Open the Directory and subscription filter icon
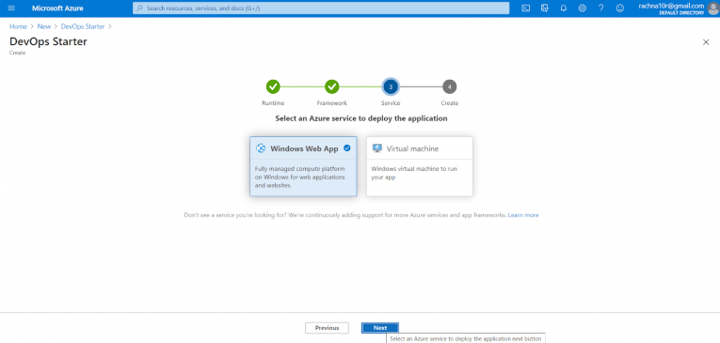Viewport: 720px width, 343px height. click(545, 8)
